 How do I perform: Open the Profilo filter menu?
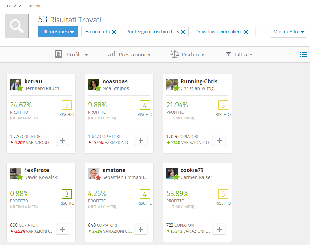(x=72, y=54)
